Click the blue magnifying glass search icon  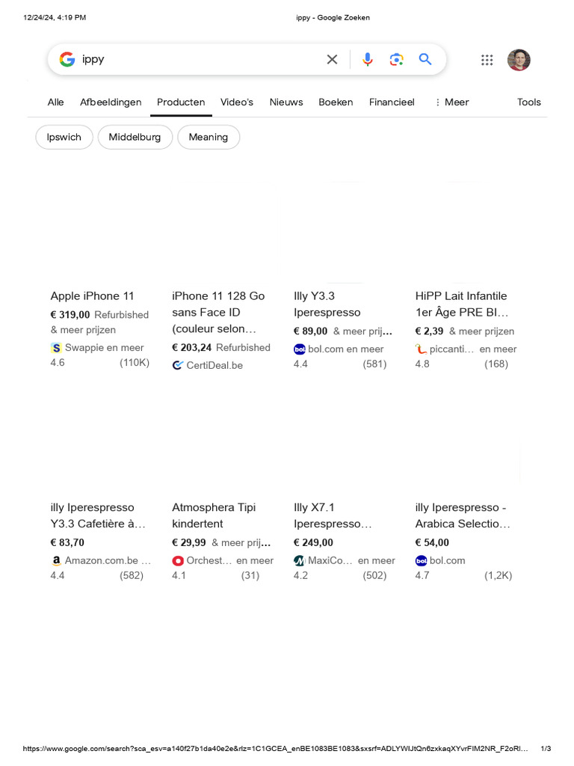425,60
